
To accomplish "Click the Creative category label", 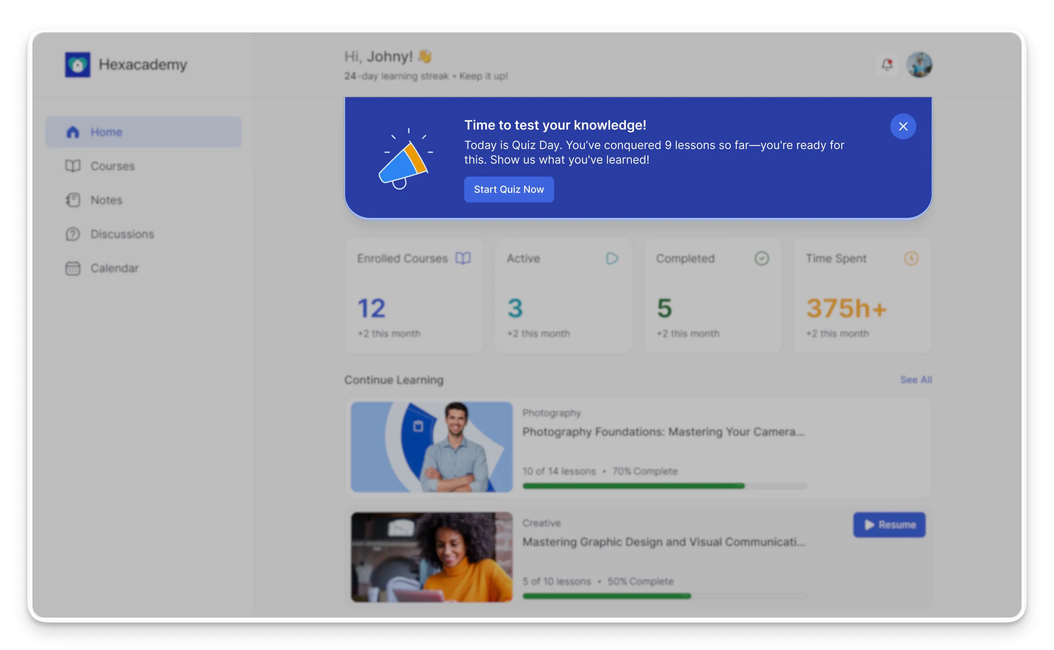I will pos(541,523).
